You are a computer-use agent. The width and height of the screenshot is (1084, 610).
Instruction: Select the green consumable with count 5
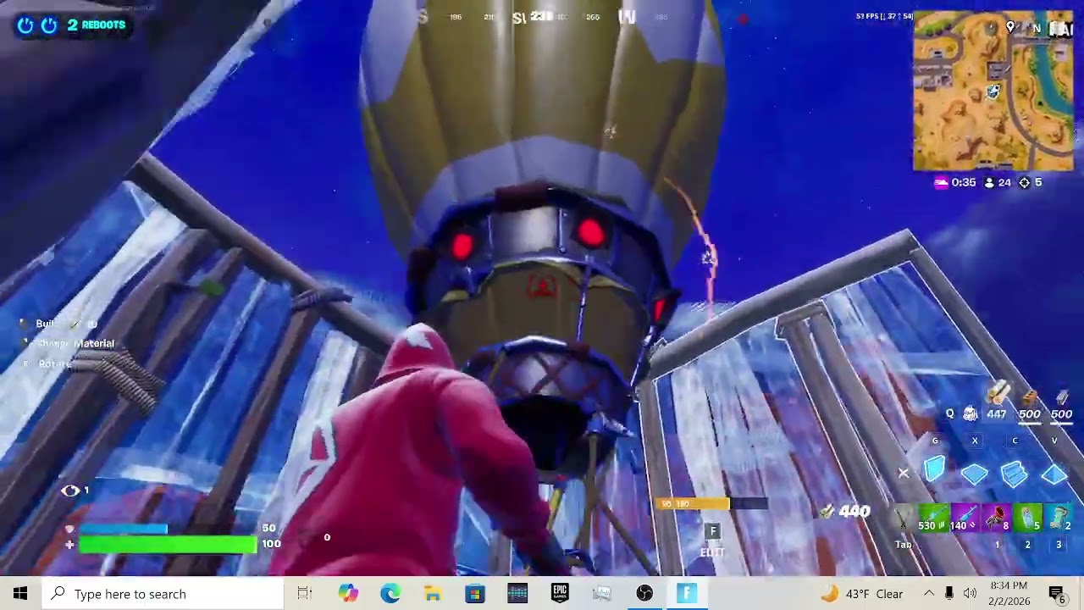coord(1027,518)
